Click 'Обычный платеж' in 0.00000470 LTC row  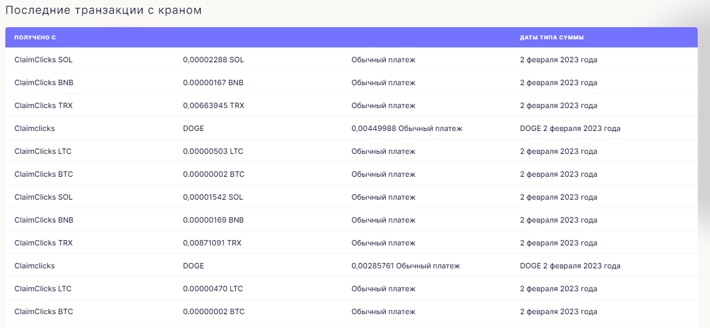383,289
